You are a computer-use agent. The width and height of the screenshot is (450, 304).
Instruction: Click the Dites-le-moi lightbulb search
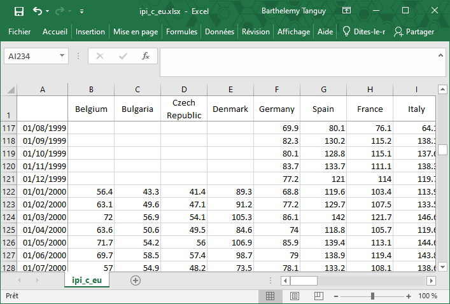[x=363, y=32]
